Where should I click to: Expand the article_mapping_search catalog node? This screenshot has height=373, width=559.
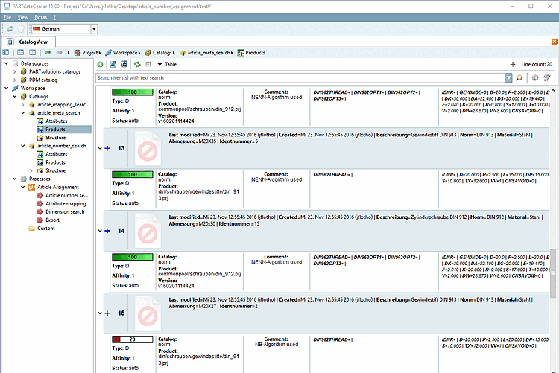[x=24, y=105]
